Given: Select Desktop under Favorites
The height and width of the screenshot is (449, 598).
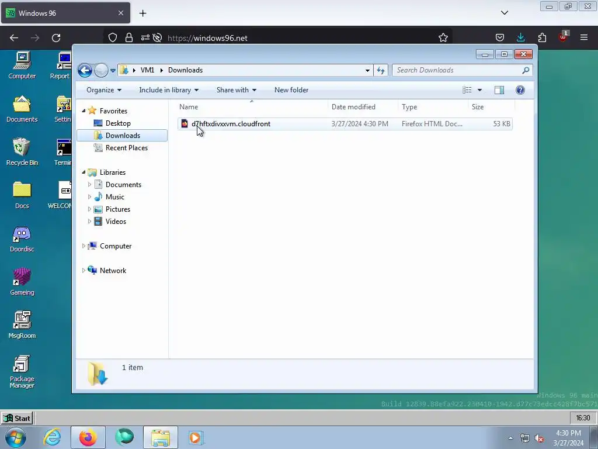Looking at the screenshot, I should pyautogui.click(x=118, y=123).
